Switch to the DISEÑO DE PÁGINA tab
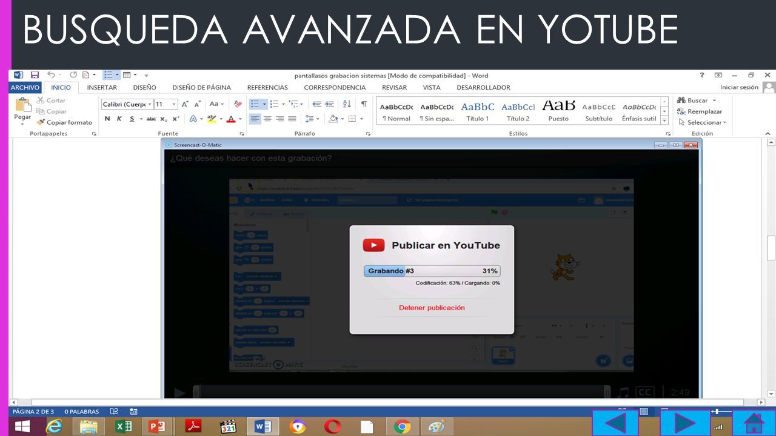Screen dimensions: 776x436 (x=201, y=87)
